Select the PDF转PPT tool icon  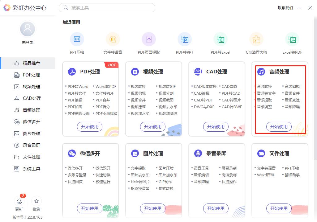[185, 39]
